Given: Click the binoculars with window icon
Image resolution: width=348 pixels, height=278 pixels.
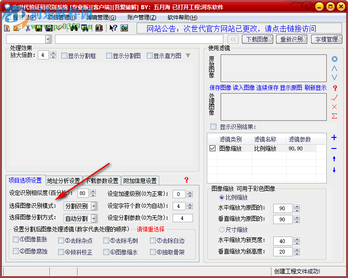Looking at the screenshot, I should (84, 28).
